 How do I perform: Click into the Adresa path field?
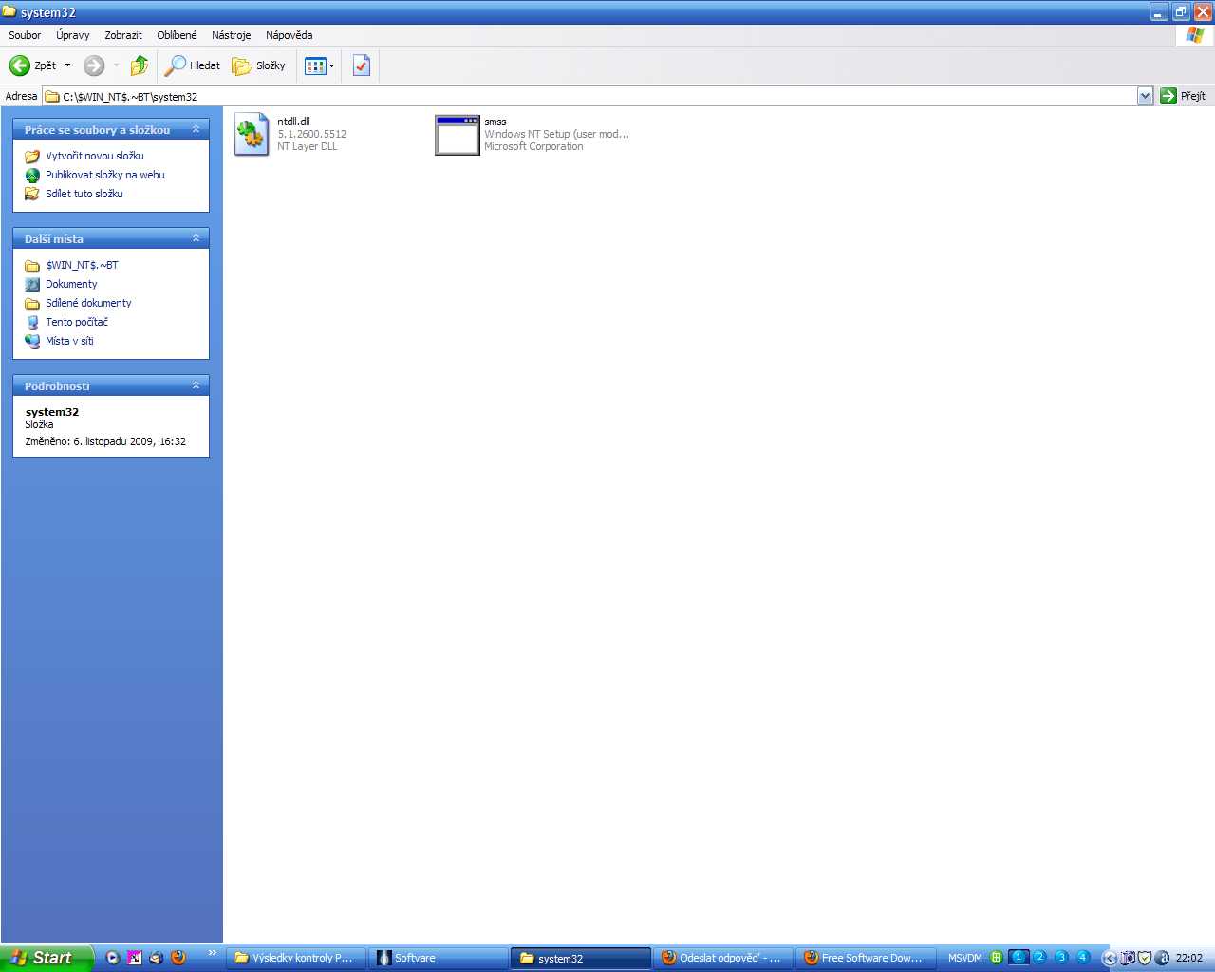tap(590, 96)
